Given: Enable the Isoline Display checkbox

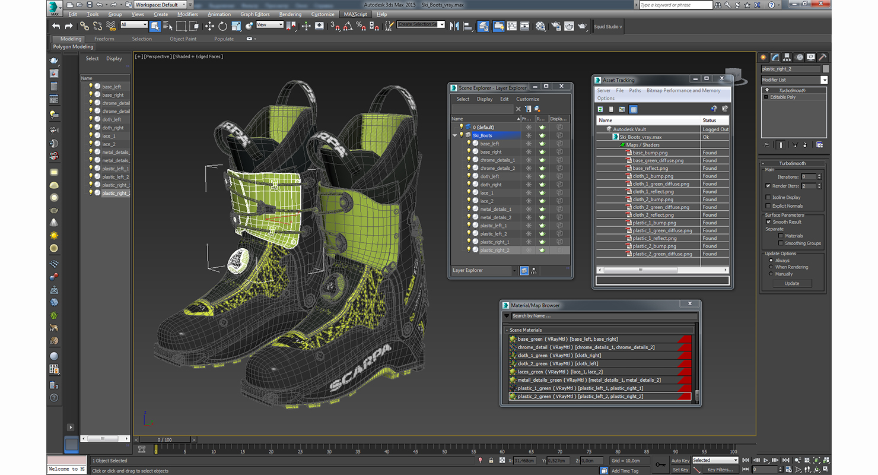Looking at the screenshot, I should 768,197.
